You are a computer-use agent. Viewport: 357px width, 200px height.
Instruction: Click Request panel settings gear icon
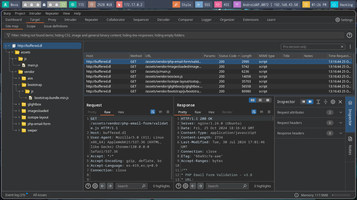(x=95, y=186)
